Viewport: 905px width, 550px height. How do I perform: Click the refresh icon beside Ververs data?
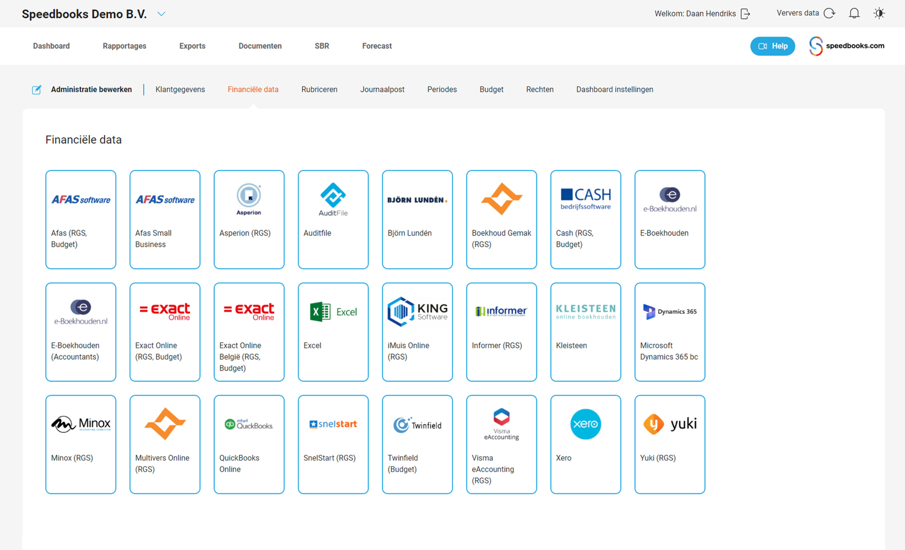pyautogui.click(x=829, y=14)
